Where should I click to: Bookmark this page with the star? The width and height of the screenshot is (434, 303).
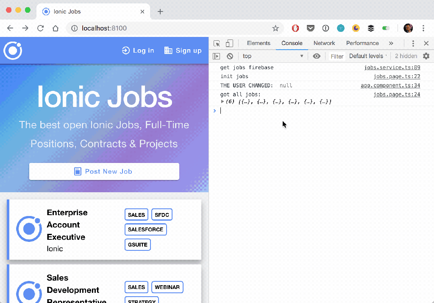[275, 28]
